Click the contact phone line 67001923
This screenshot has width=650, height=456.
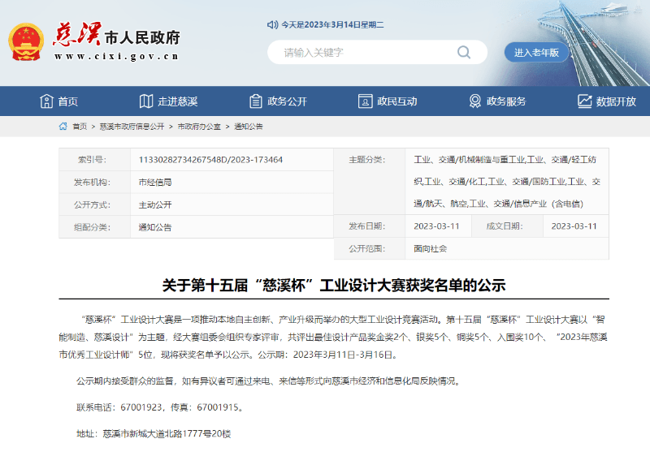pos(161,407)
